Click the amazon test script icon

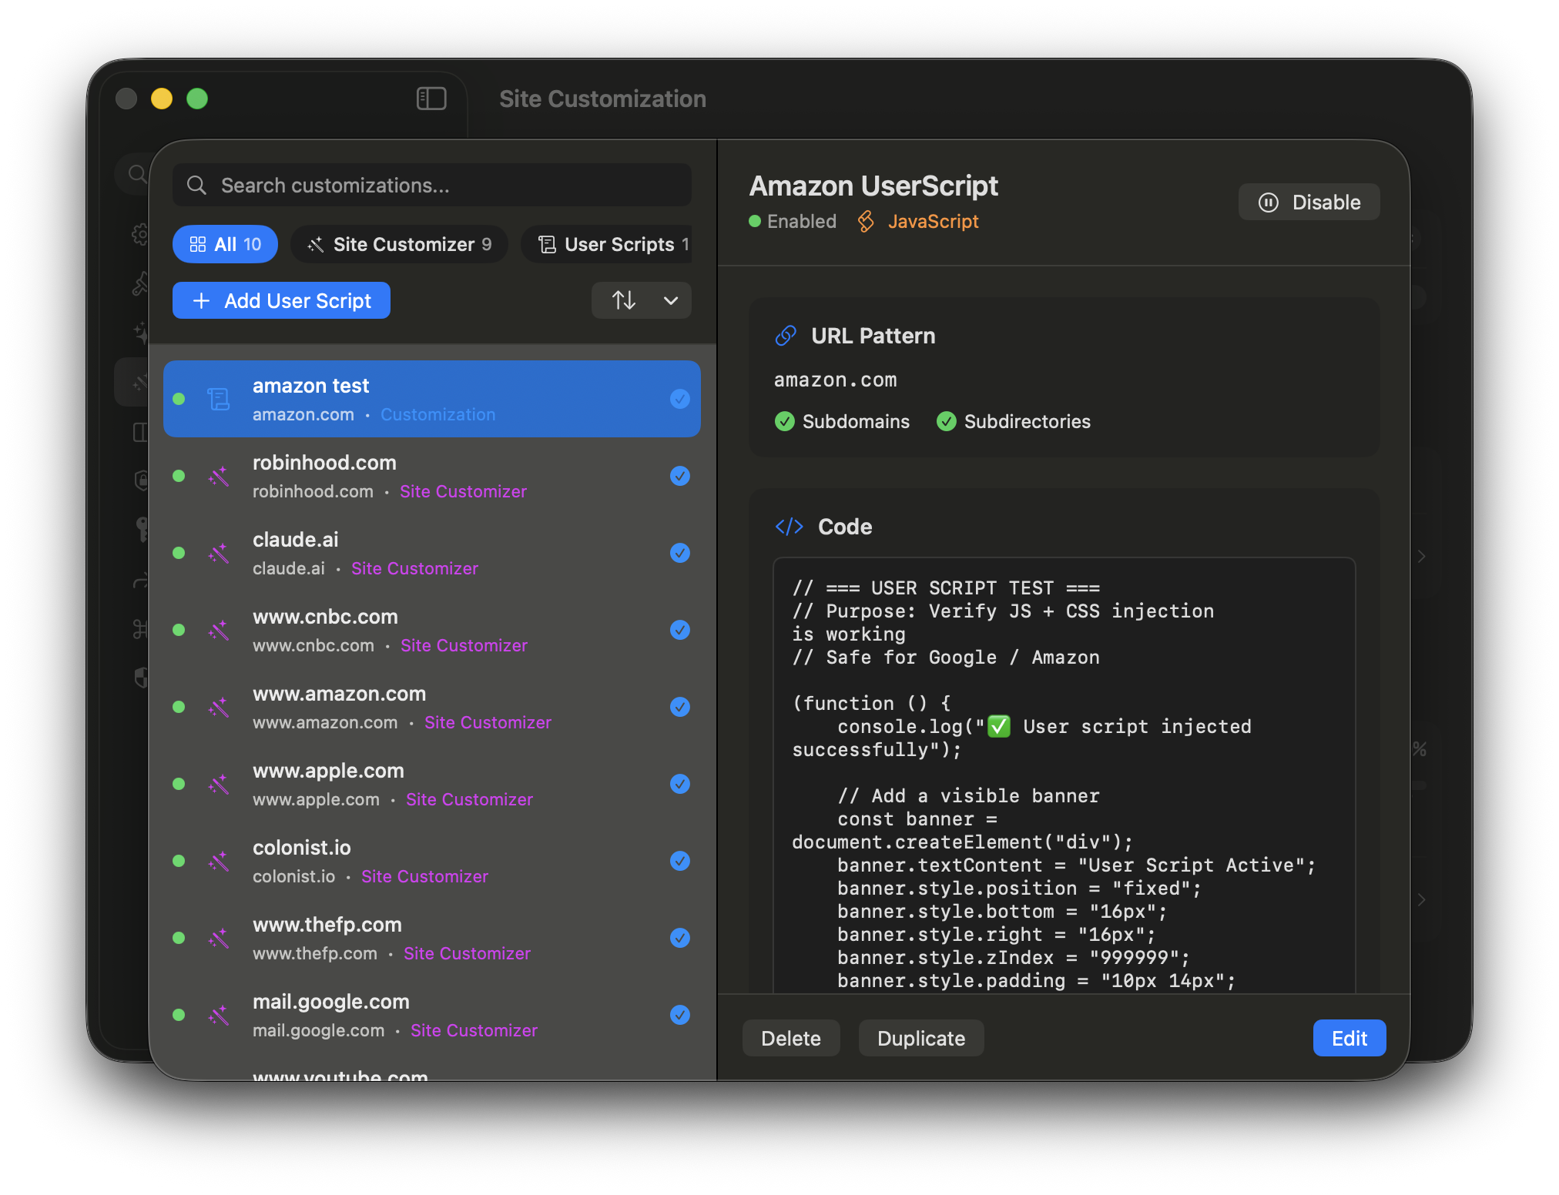click(219, 399)
